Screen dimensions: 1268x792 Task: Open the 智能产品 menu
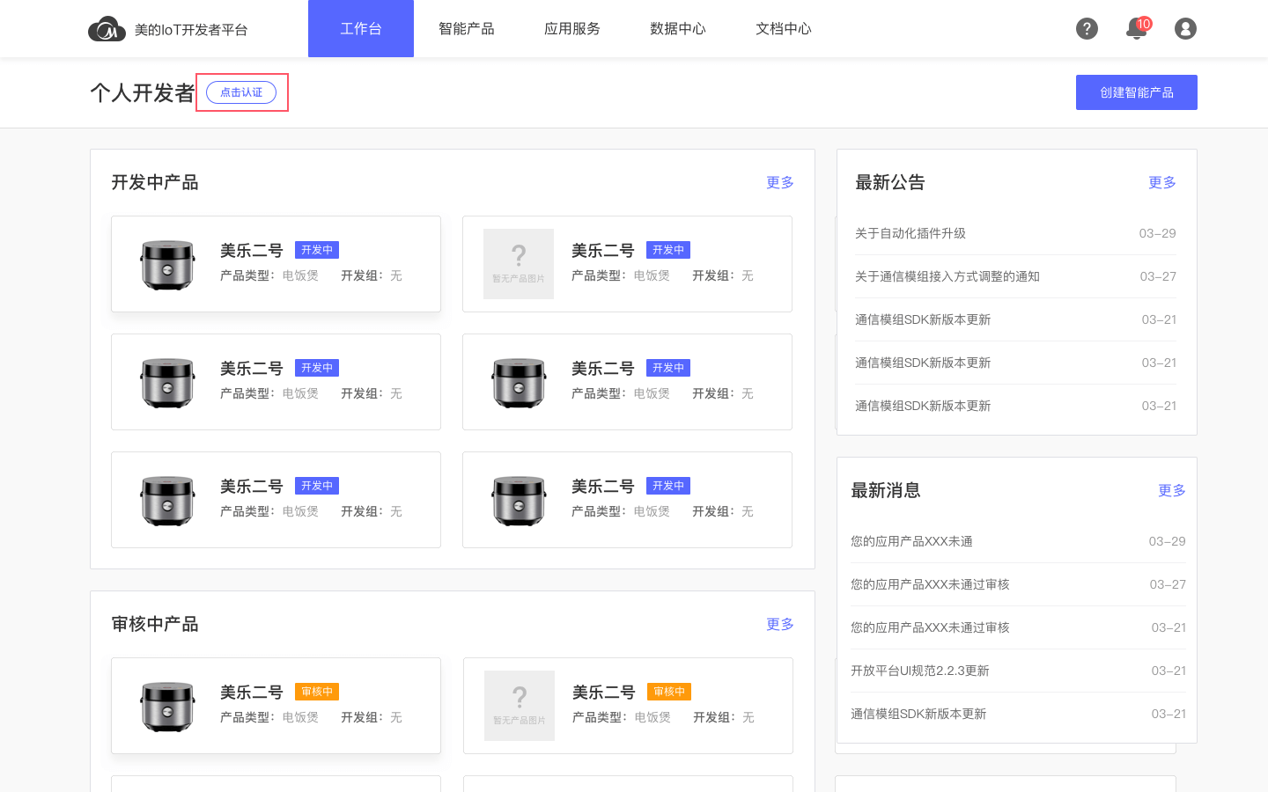(467, 29)
